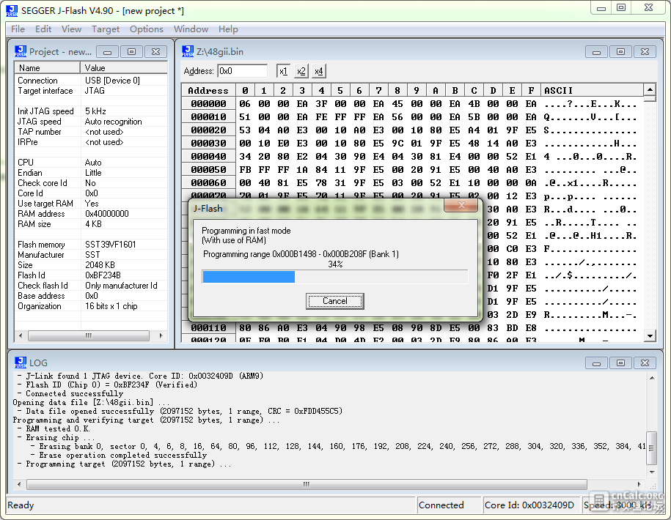The image size is (671, 520).
Task: Close the J-Flash progress dialog
Action: coord(461,205)
